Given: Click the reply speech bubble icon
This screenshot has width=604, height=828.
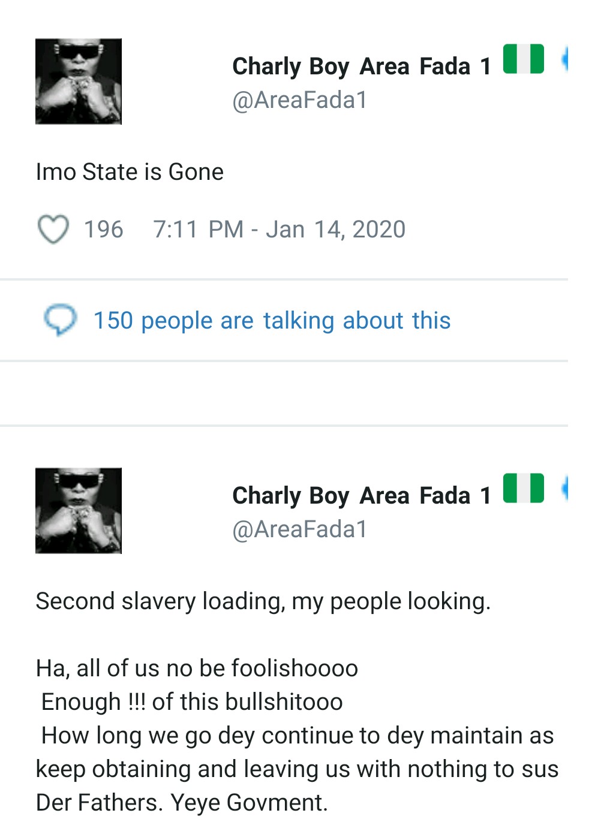Looking at the screenshot, I should 60,320.
